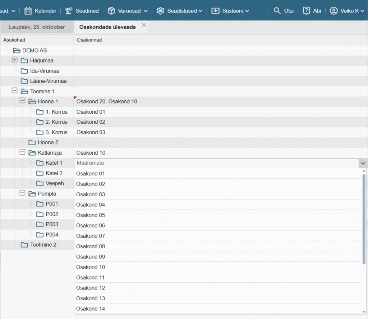Close the Osakondade ülevaade tab
This screenshot has height=319, width=368.
144,25
